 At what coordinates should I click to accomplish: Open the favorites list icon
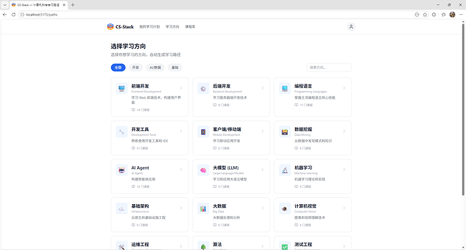[x=444, y=15]
